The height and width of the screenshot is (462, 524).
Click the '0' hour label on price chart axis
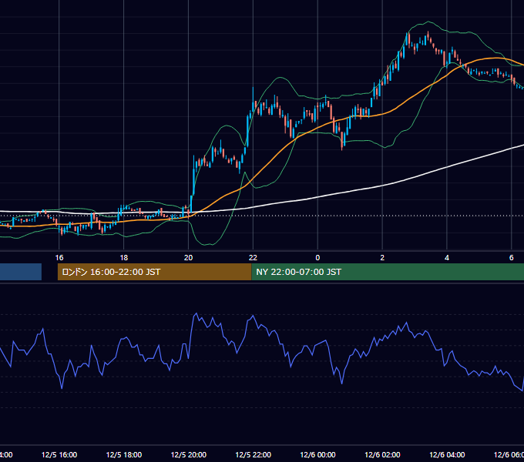click(317, 258)
